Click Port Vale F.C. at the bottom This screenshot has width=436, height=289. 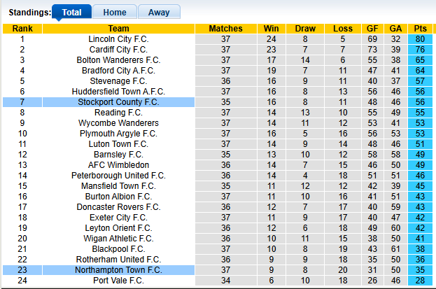(118, 281)
